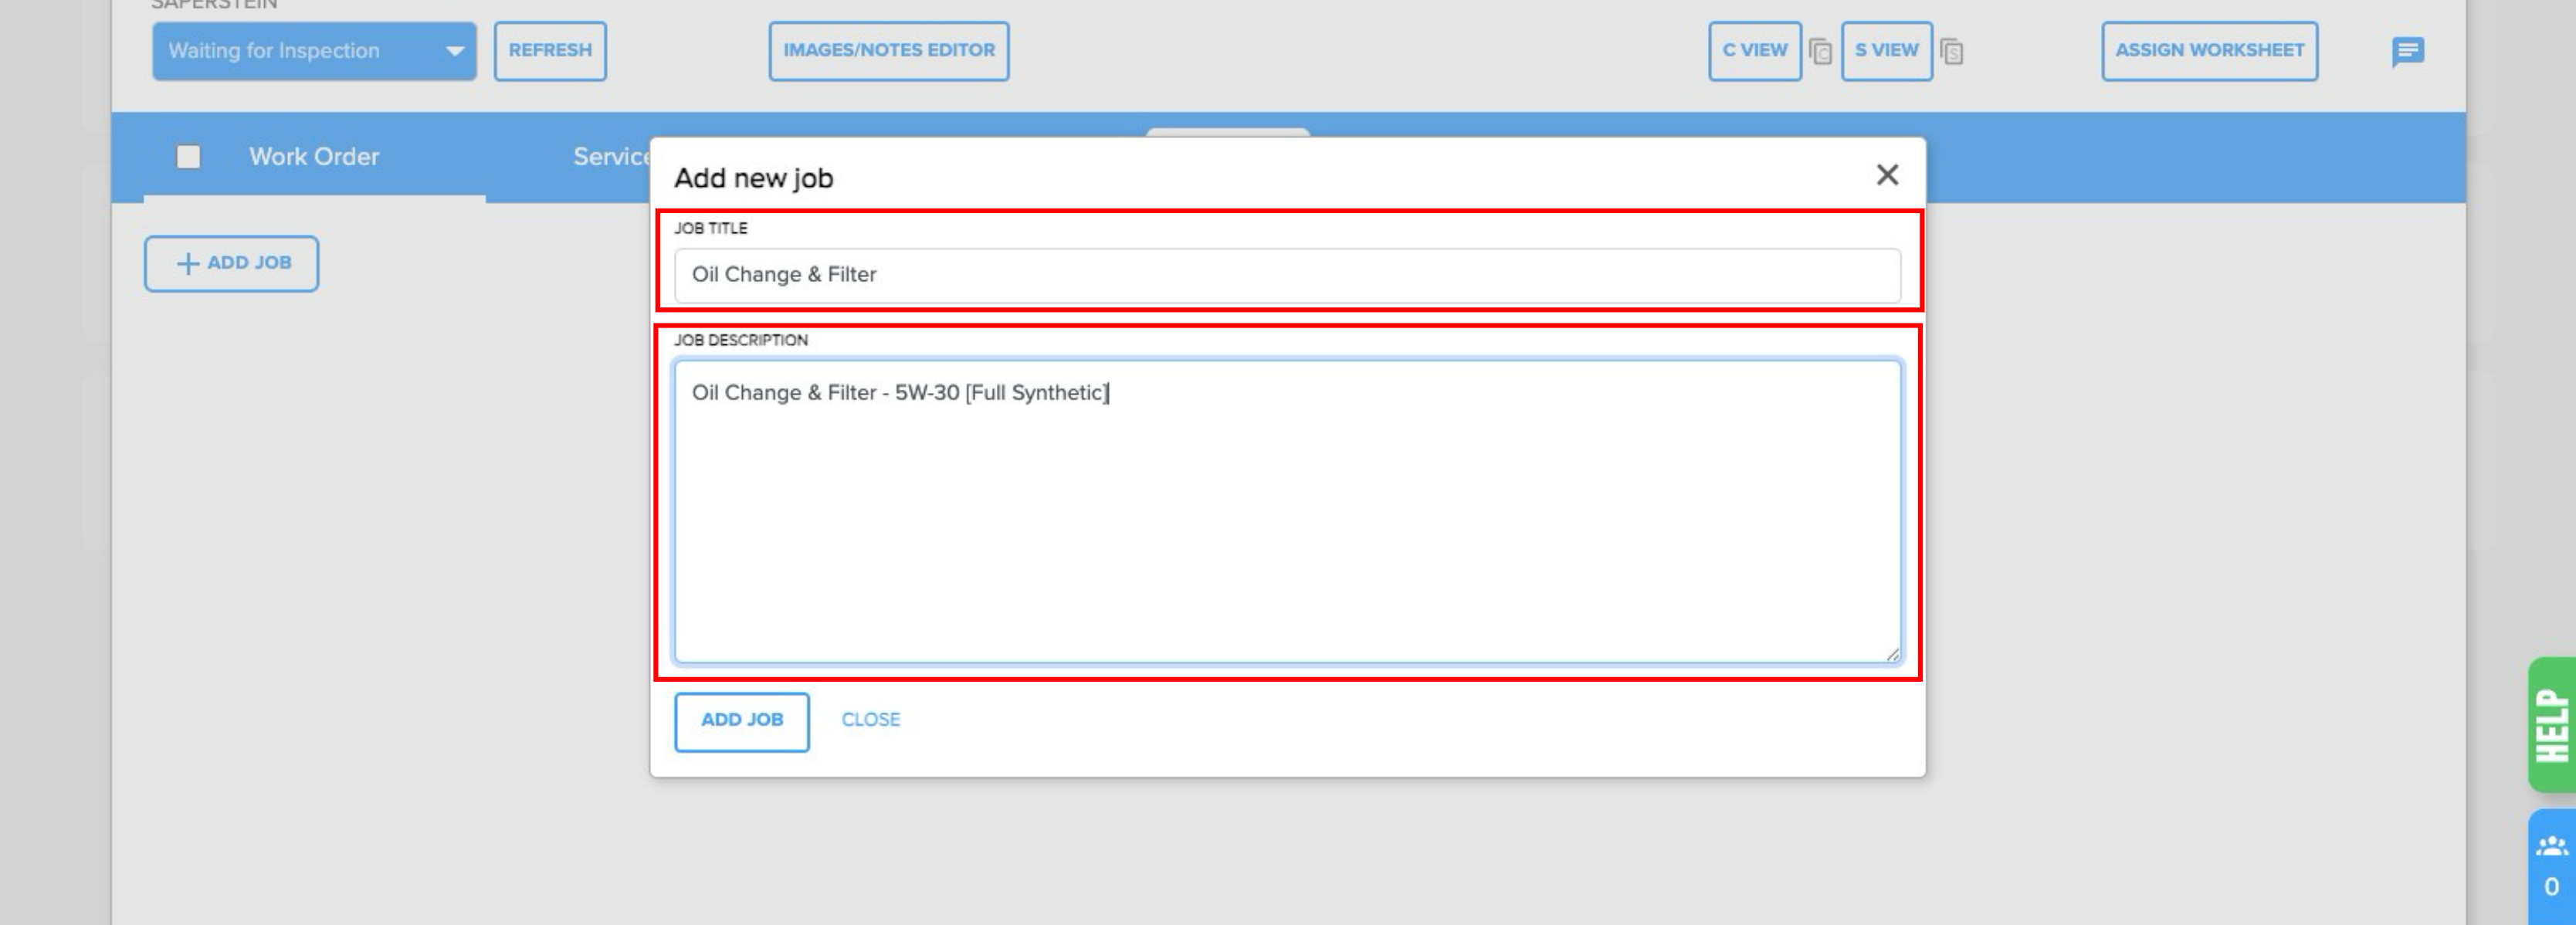Open the green HELP side tab
Viewport: 2576px width, 925px height.
click(x=2551, y=725)
